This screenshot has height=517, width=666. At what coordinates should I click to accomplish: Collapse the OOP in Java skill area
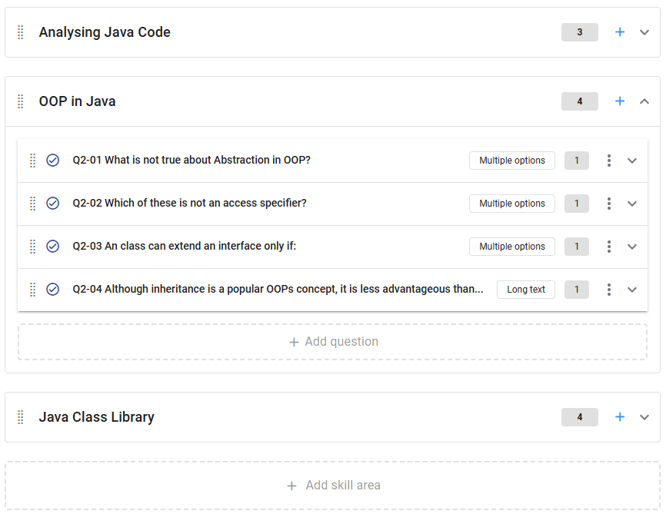pos(644,101)
